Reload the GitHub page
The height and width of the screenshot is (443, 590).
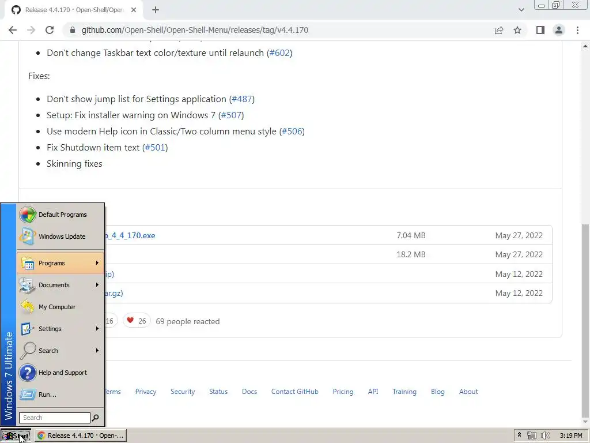pos(50,30)
